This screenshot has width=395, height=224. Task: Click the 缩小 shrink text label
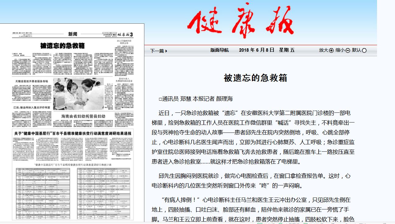(340, 50)
